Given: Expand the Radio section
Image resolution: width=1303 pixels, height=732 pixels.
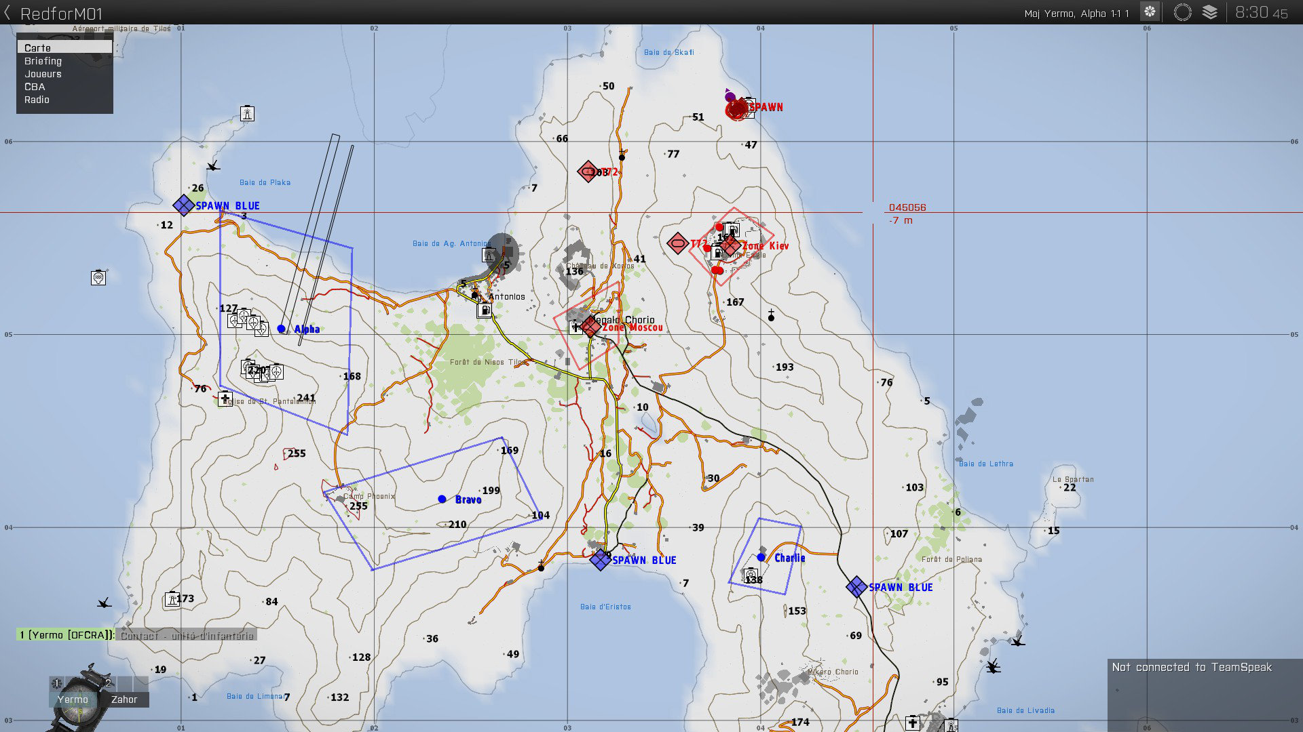Looking at the screenshot, I should pos(37,100).
